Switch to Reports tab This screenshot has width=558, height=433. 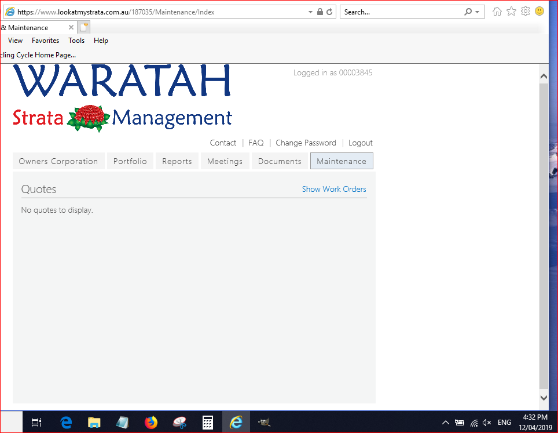pos(177,161)
